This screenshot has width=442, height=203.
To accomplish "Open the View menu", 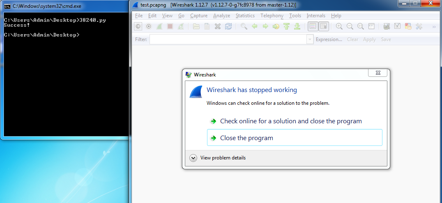I will point(167,16).
